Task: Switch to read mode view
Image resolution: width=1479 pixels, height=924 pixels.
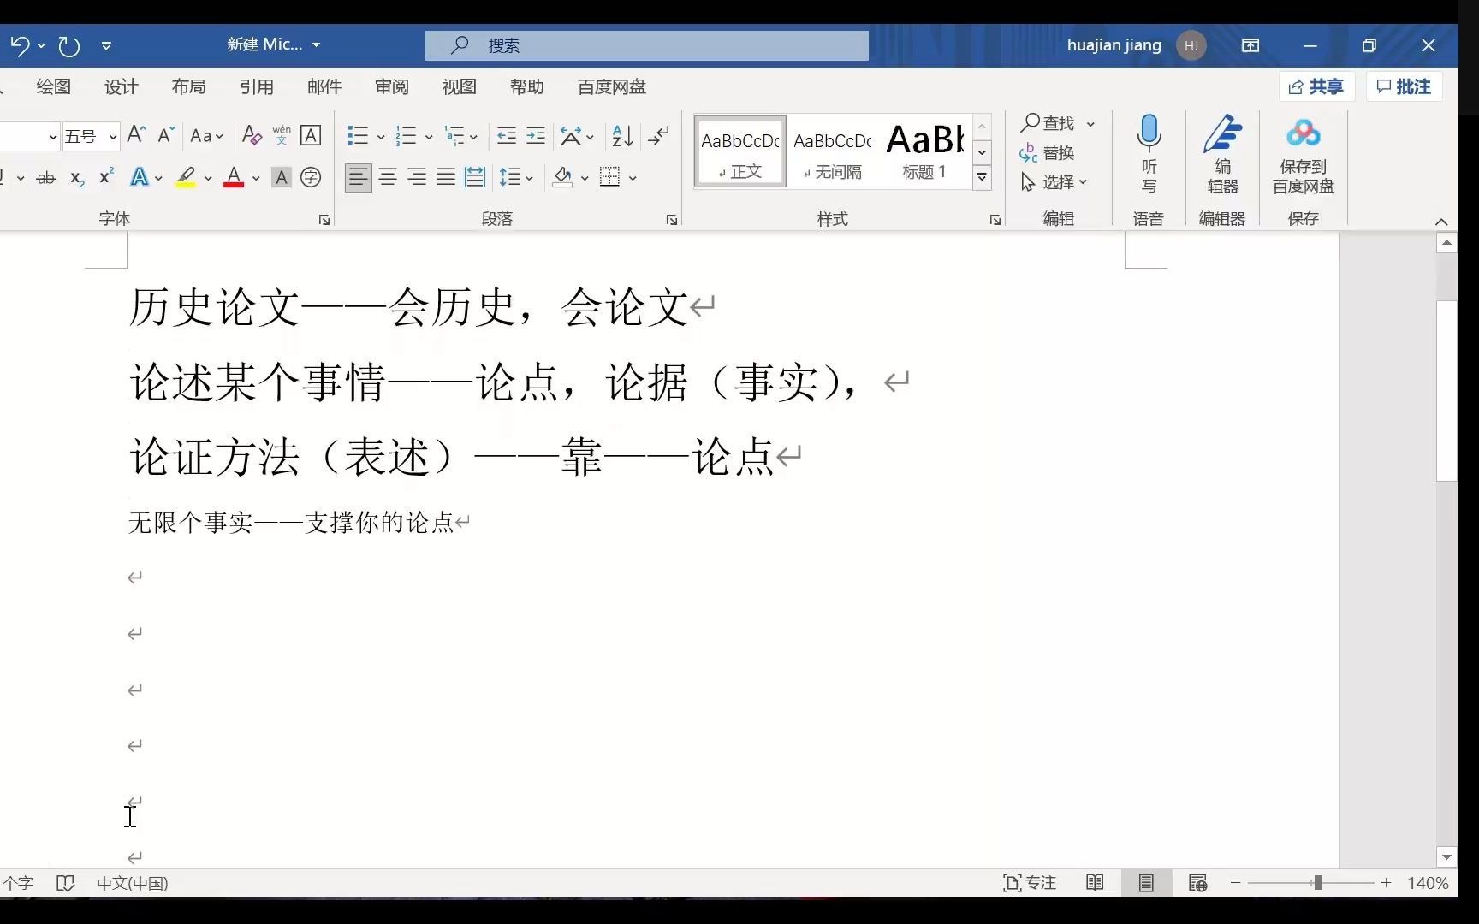Action: (1095, 883)
